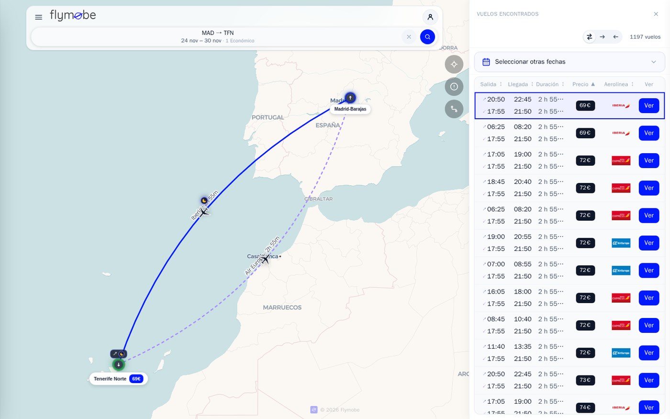Click the Air Europa plane icon on dashed route
670x419 pixels.
pos(265,259)
